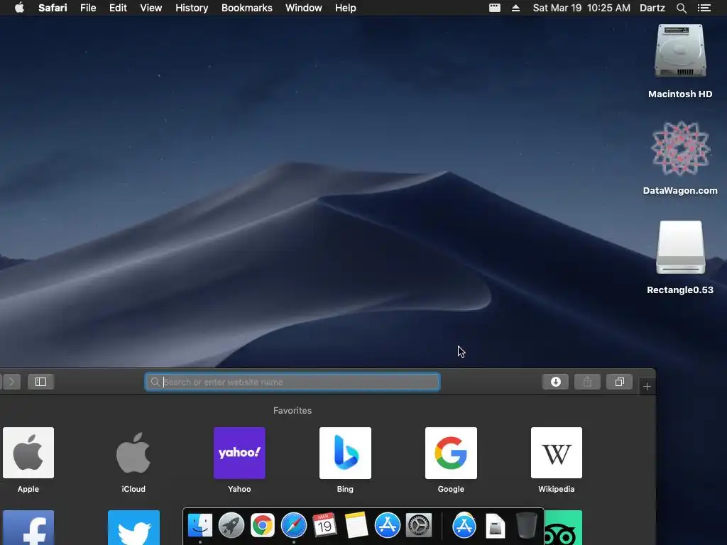
Task: Open the History menu
Action: tap(192, 8)
